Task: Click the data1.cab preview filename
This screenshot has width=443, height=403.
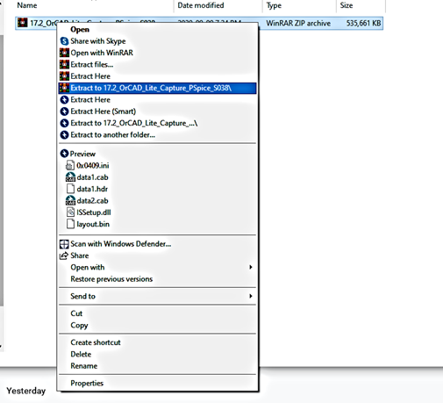Action: click(92, 177)
